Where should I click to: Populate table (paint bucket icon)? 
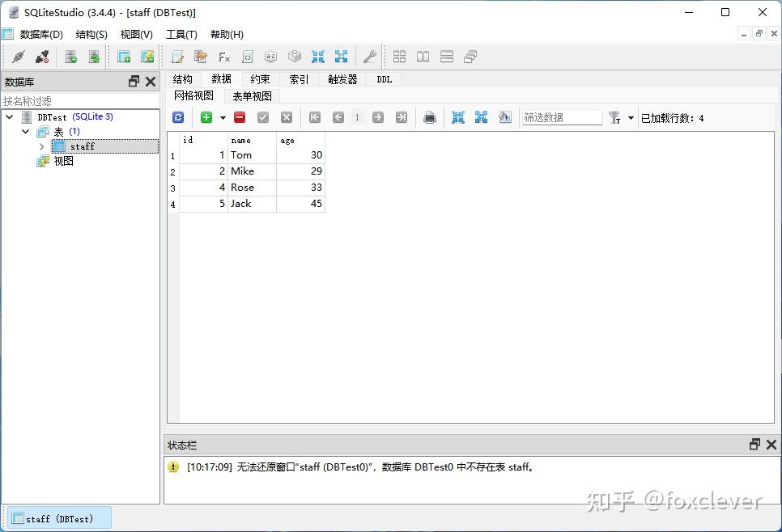[x=504, y=117]
